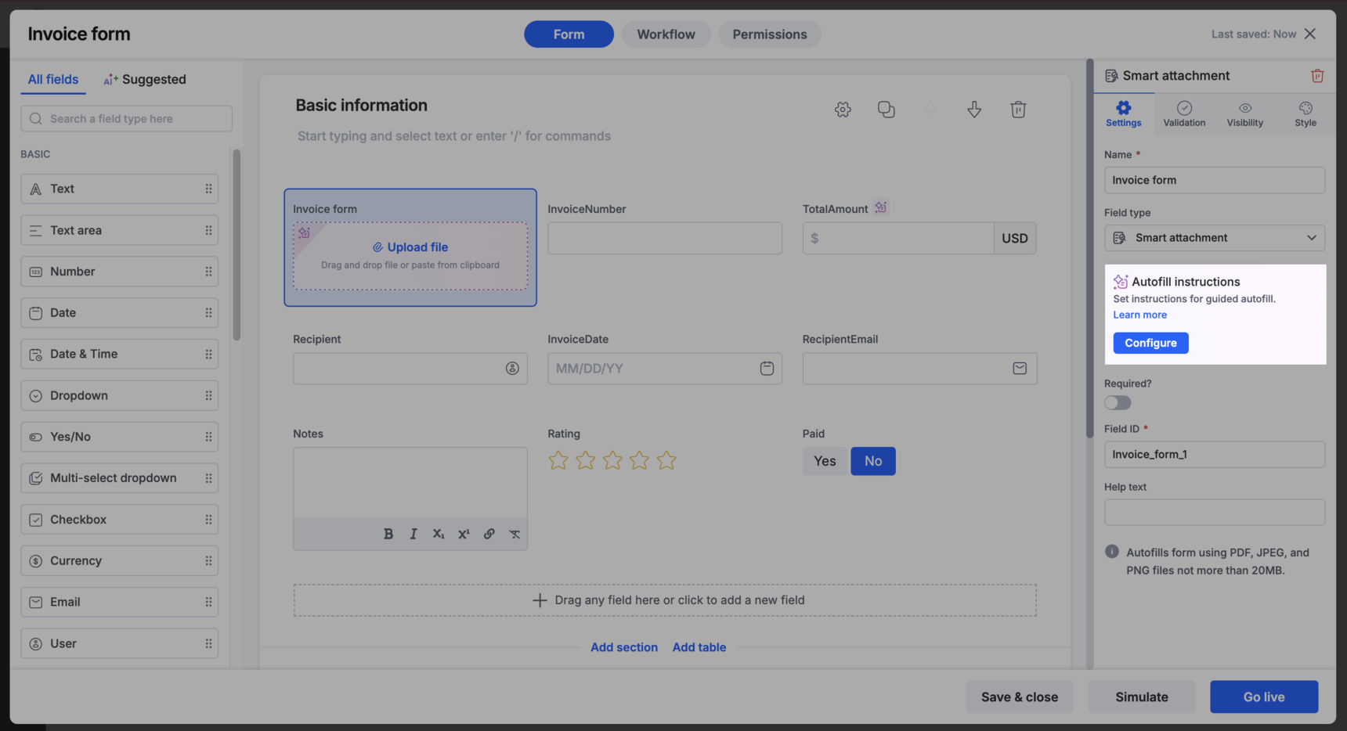Screen dimensions: 1347x731
Task: Select the Email field type
Action: 119,602
